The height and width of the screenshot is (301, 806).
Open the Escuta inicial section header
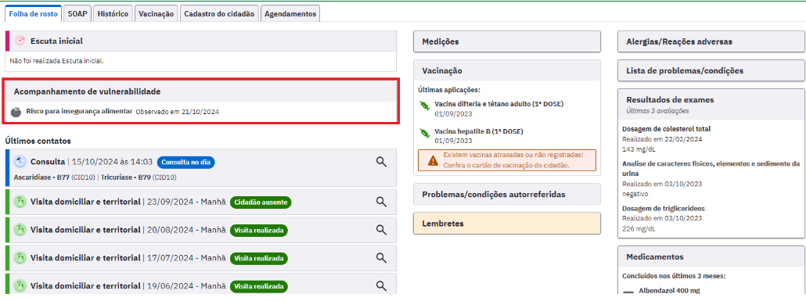201,41
